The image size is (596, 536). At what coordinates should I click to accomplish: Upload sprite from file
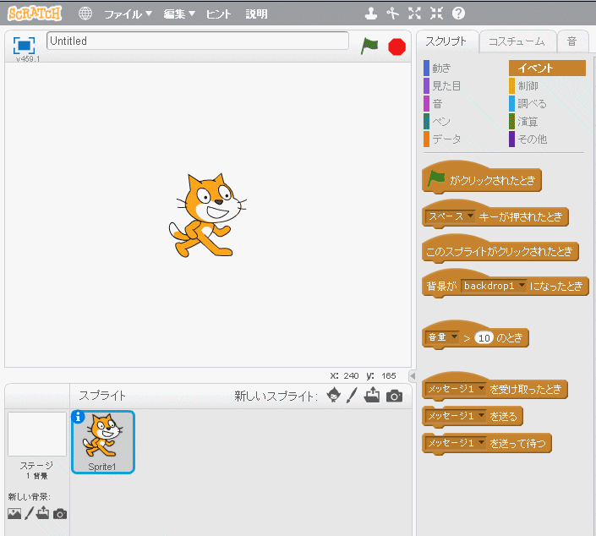(x=372, y=395)
